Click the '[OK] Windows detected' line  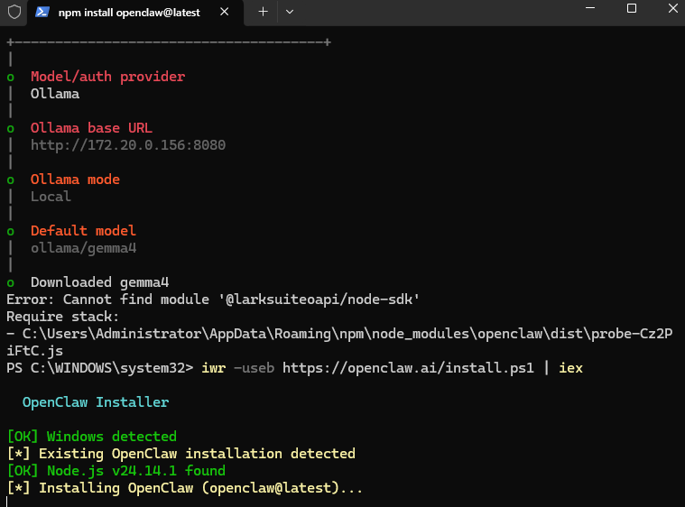(92, 437)
